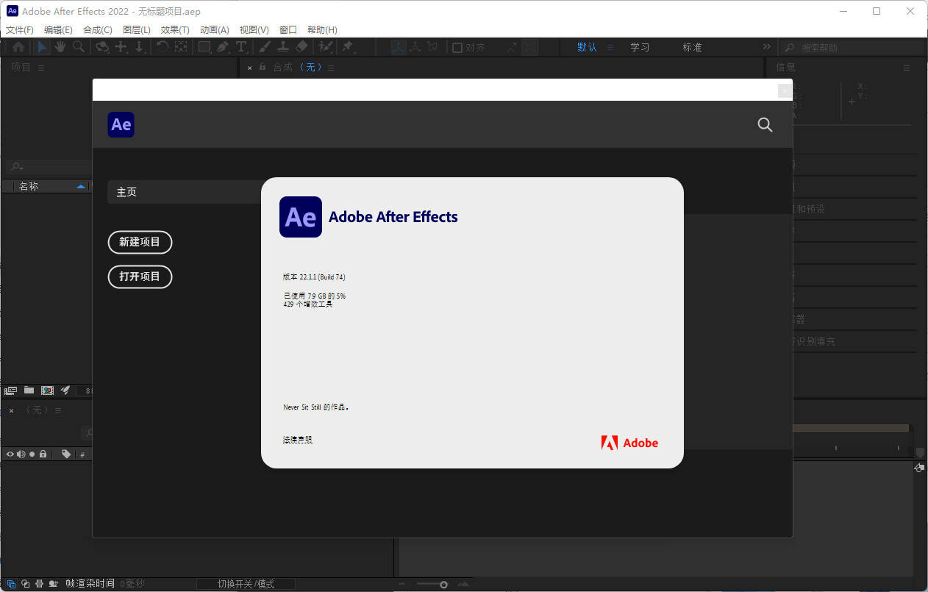
Task: Click the magnifier search icon on Home screen
Action: pyautogui.click(x=765, y=125)
